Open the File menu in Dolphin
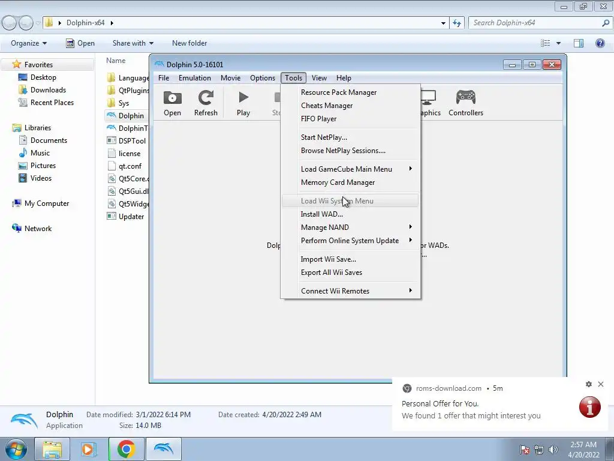 point(164,78)
